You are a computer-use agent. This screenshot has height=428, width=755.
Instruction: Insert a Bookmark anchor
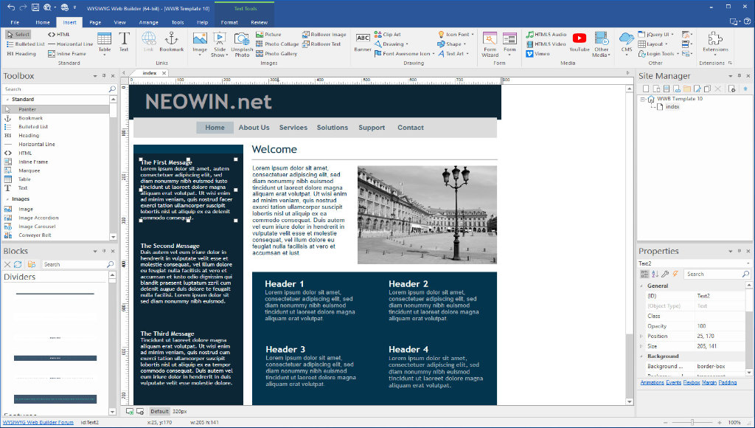(x=171, y=42)
